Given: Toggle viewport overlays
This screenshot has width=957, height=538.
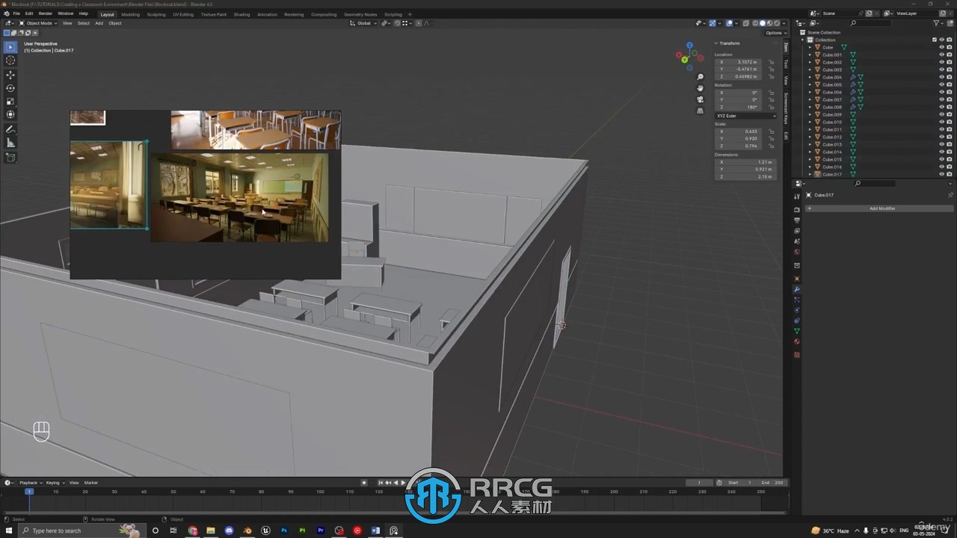Looking at the screenshot, I should coord(729,23).
